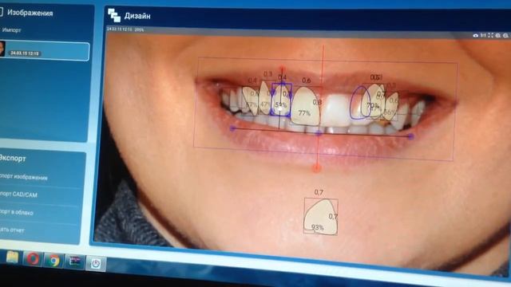Viewport: 511px width, 287px height.
Task: Click the 0.6 label above the 77% tooth
Action: 306,81
